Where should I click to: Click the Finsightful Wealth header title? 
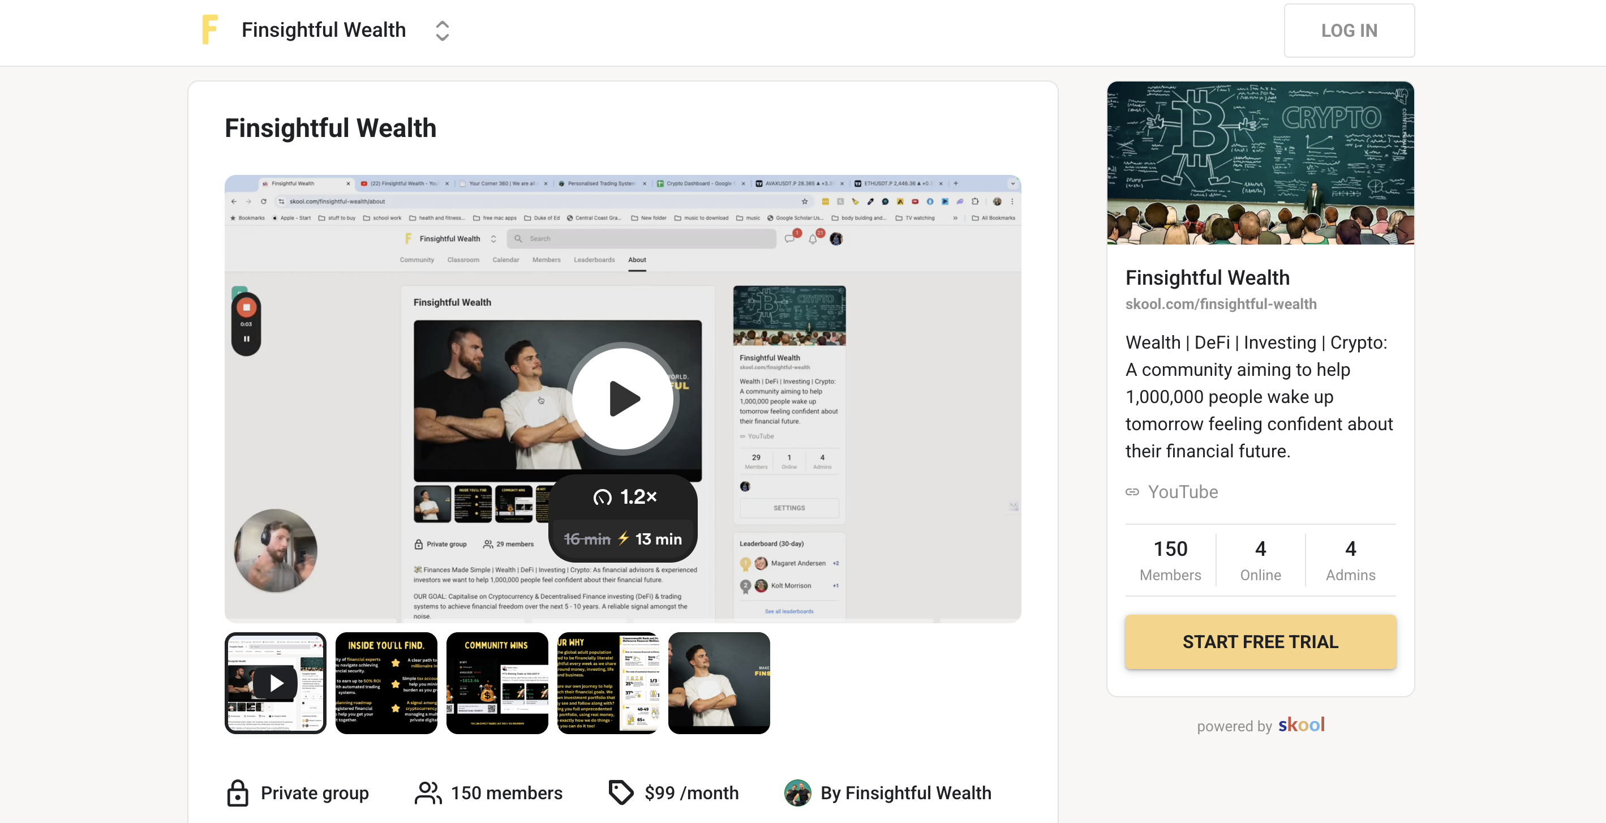(x=323, y=30)
